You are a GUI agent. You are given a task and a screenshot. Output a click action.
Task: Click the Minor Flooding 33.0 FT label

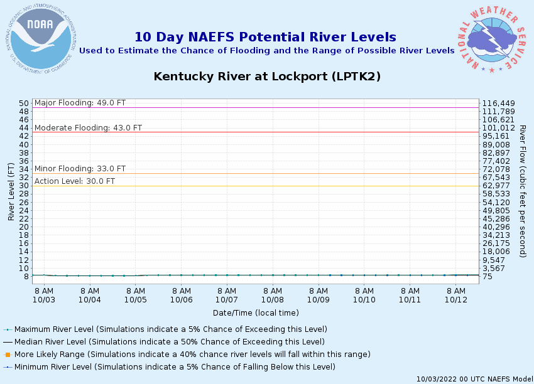pos(80,169)
